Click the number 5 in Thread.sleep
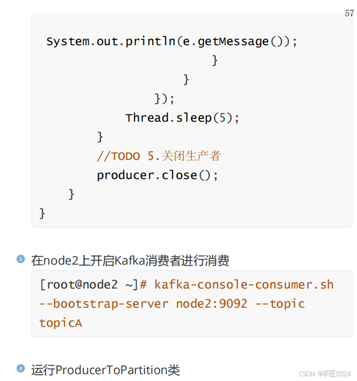The height and width of the screenshot is (381, 357). [x=223, y=118]
